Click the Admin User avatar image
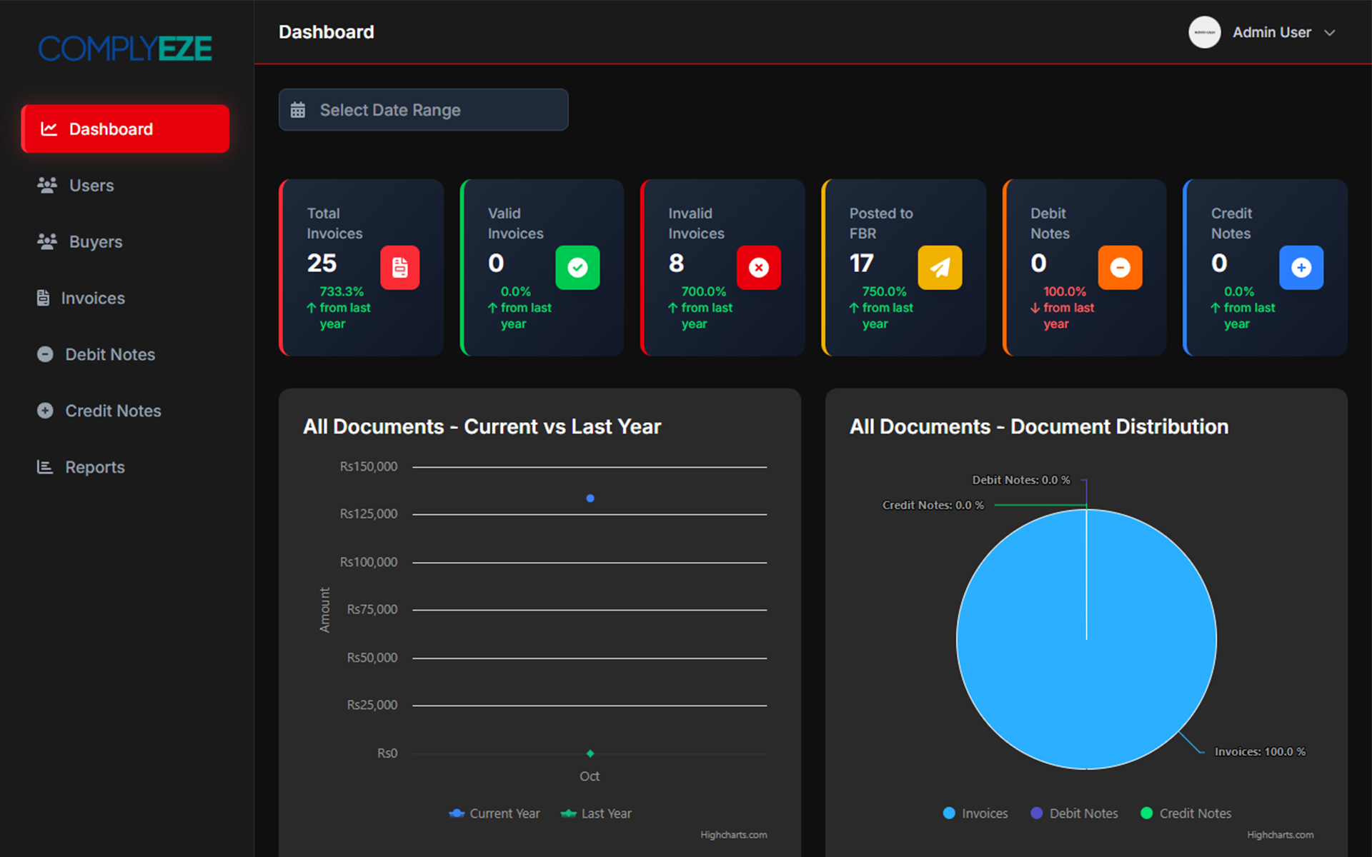The image size is (1372, 857). pyautogui.click(x=1204, y=32)
